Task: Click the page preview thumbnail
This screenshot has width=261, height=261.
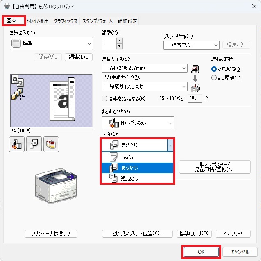Action: [51, 101]
